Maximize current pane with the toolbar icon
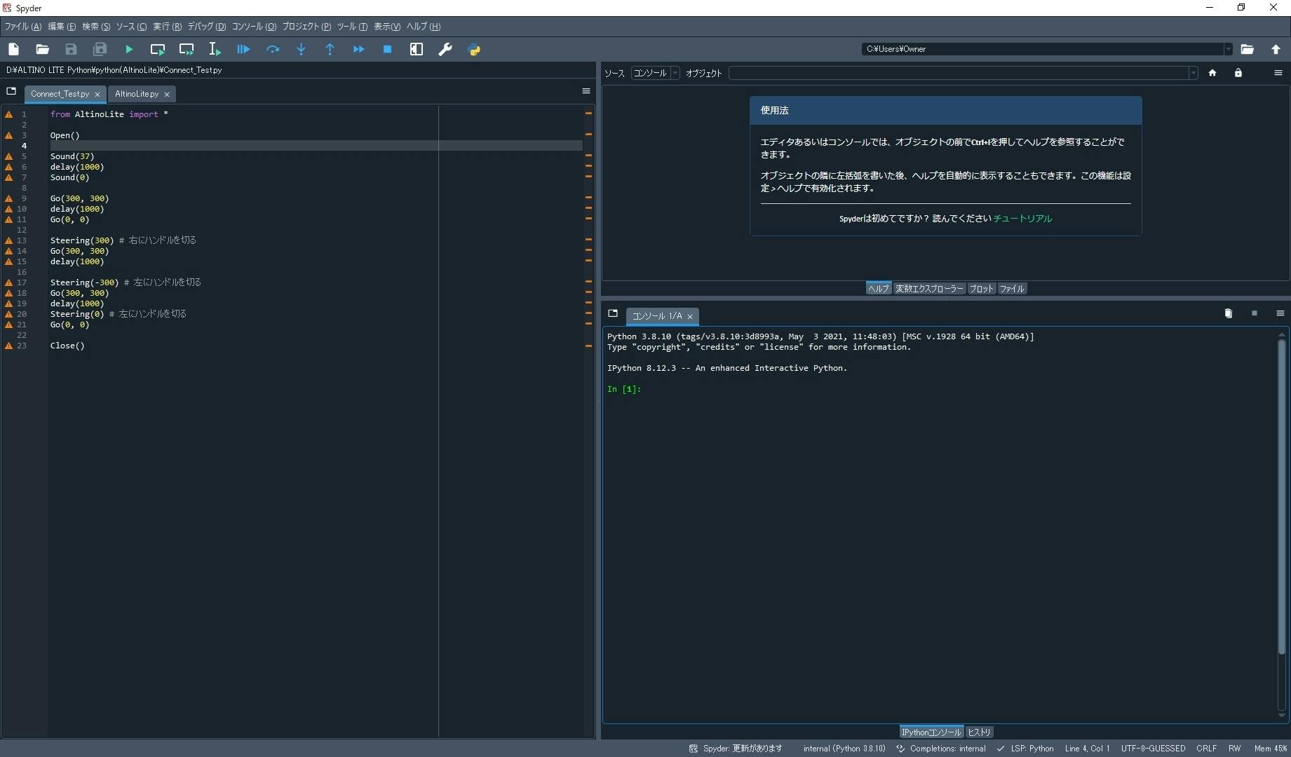 (x=417, y=49)
